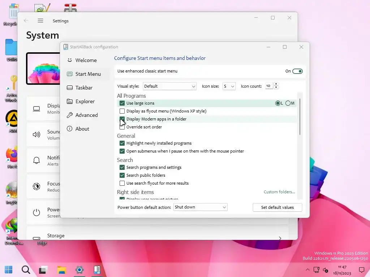
Task: Click the Explorer folder sidebar icon
Action: click(x=70, y=101)
